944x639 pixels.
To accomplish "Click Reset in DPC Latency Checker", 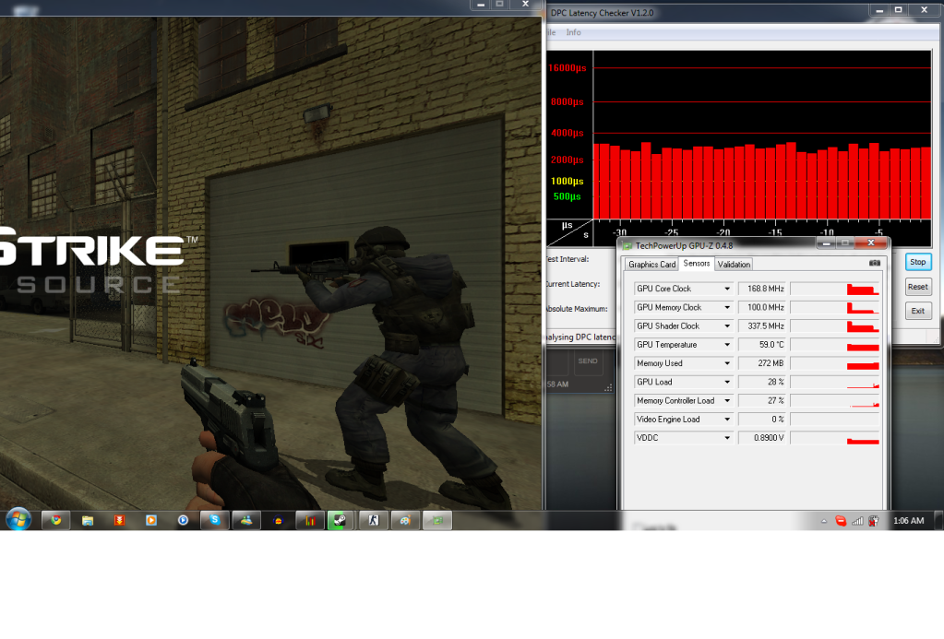I will pyautogui.click(x=918, y=287).
